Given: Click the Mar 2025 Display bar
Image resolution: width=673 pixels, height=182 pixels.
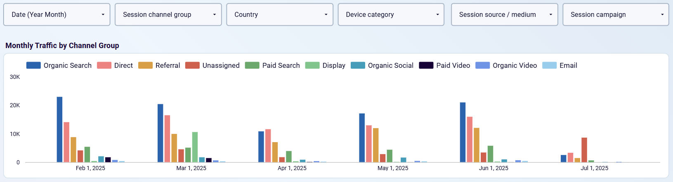Looking at the screenshot, I should point(195,147).
